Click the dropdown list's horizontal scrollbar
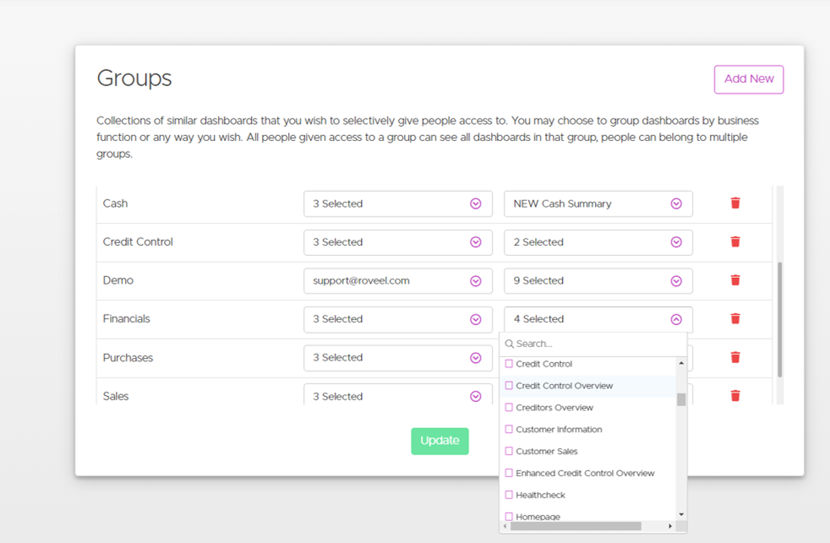The width and height of the screenshot is (830, 543). [x=575, y=526]
